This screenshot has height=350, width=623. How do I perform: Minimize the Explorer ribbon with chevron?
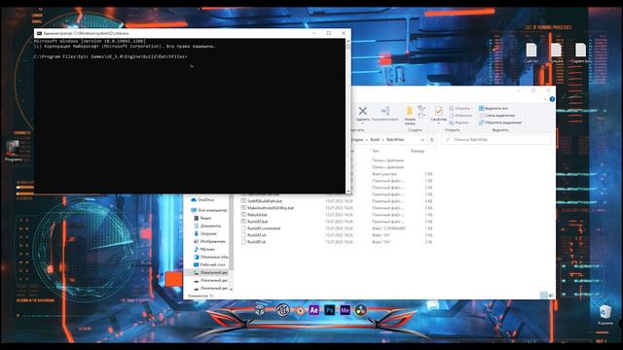545,99
